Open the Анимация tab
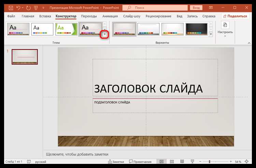 [110, 16]
